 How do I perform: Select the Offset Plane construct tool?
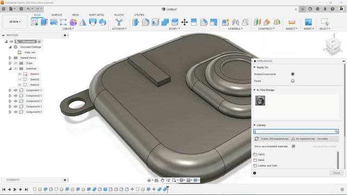[x=257, y=22]
